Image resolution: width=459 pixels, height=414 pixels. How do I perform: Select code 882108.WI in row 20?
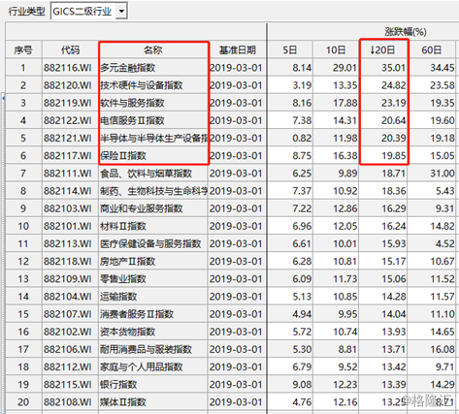68,402
